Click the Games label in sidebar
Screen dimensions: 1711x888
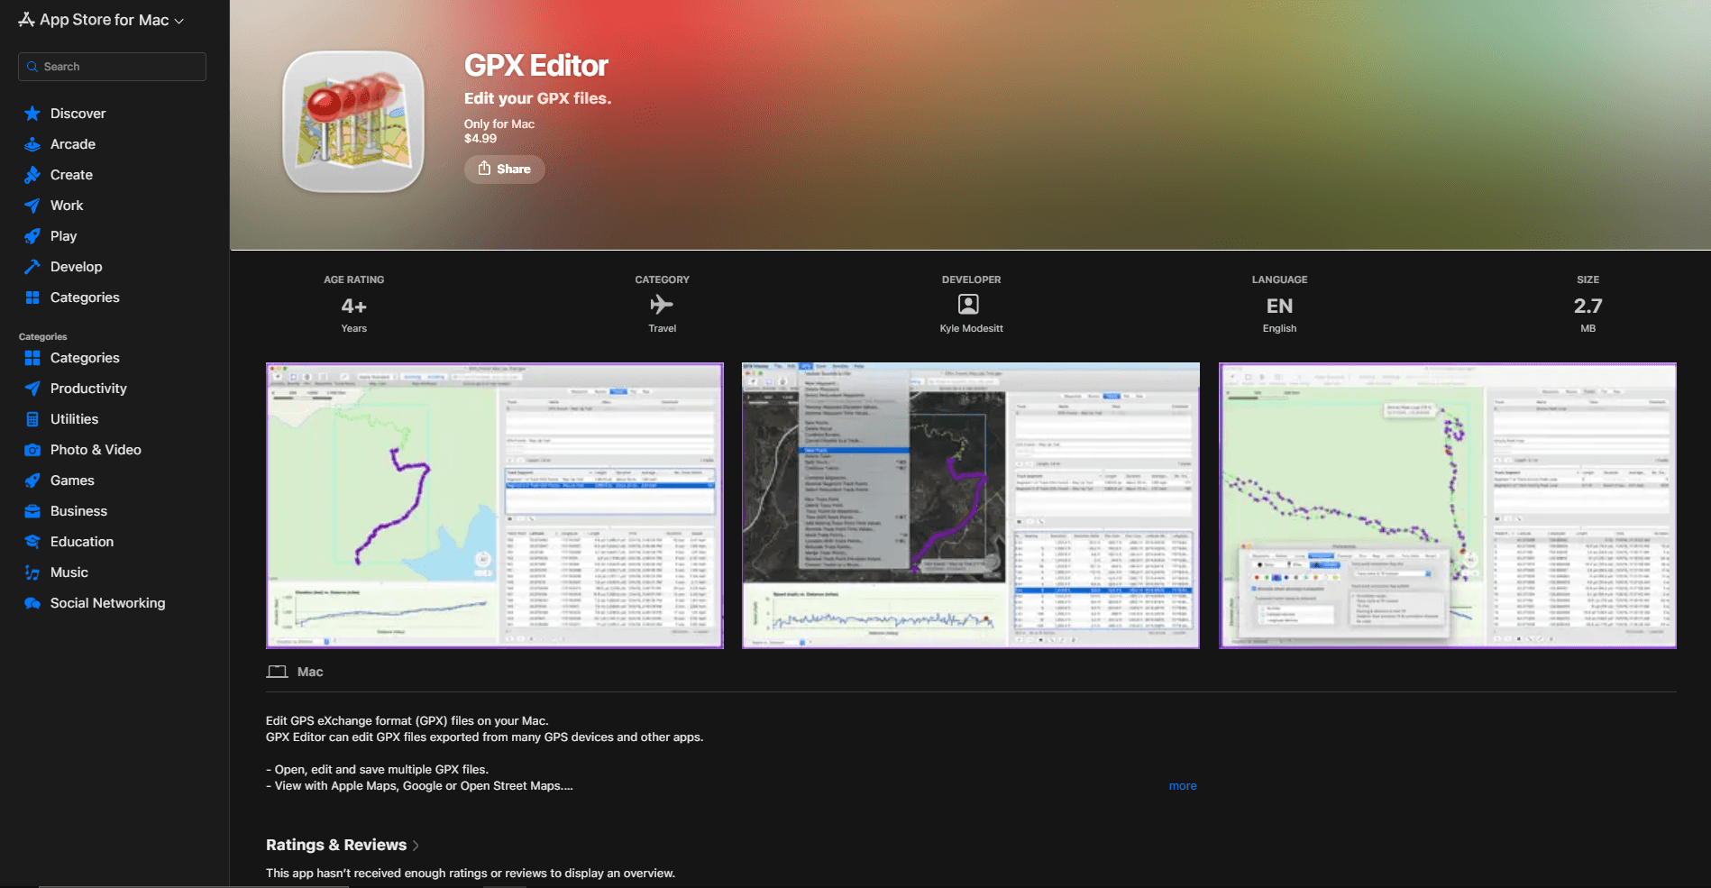point(72,481)
